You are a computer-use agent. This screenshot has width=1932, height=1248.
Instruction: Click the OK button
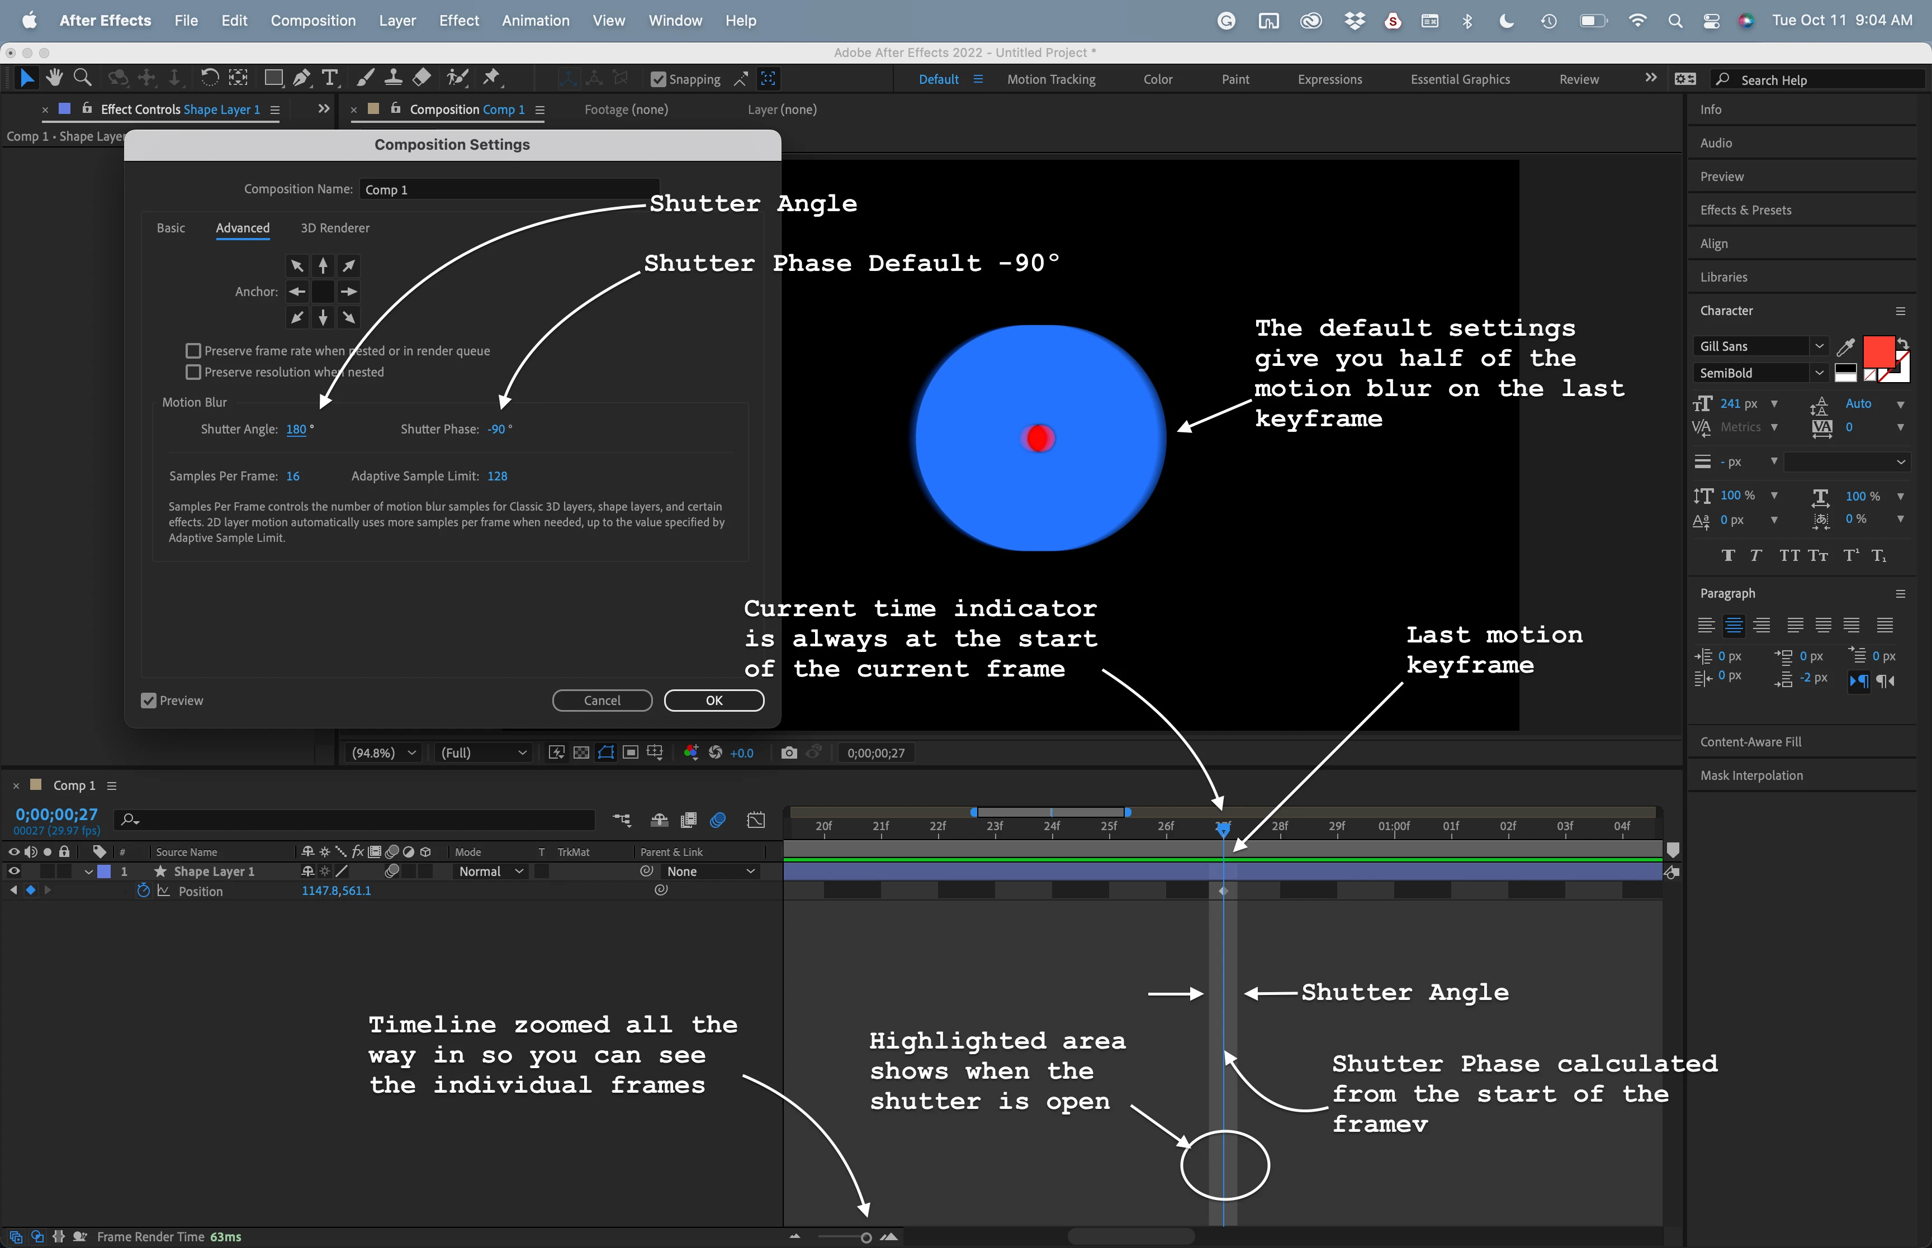click(x=713, y=700)
